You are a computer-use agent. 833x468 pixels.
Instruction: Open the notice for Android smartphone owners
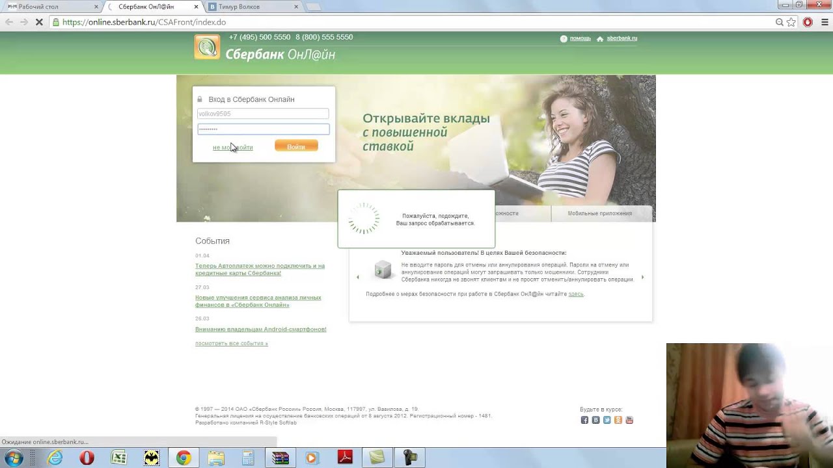coord(261,330)
